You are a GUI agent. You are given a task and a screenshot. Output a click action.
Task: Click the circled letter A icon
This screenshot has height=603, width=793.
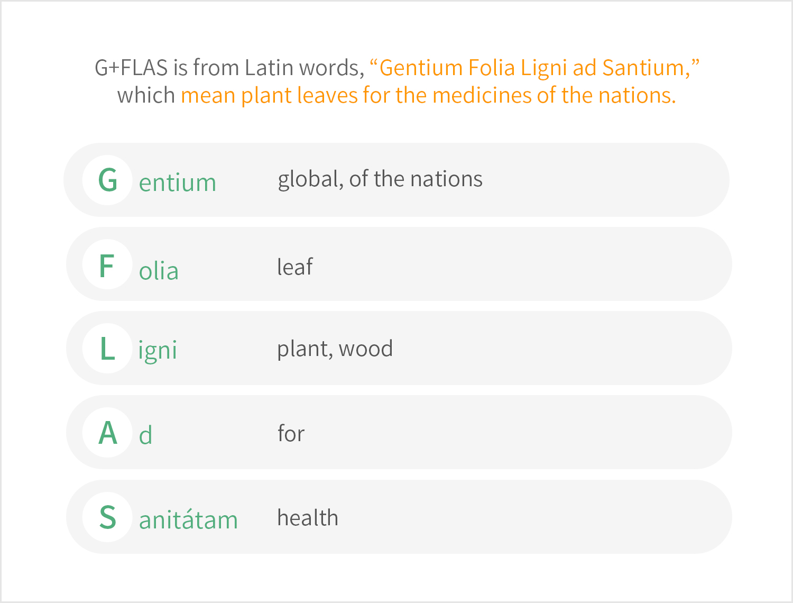pyautogui.click(x=107, y=433)
